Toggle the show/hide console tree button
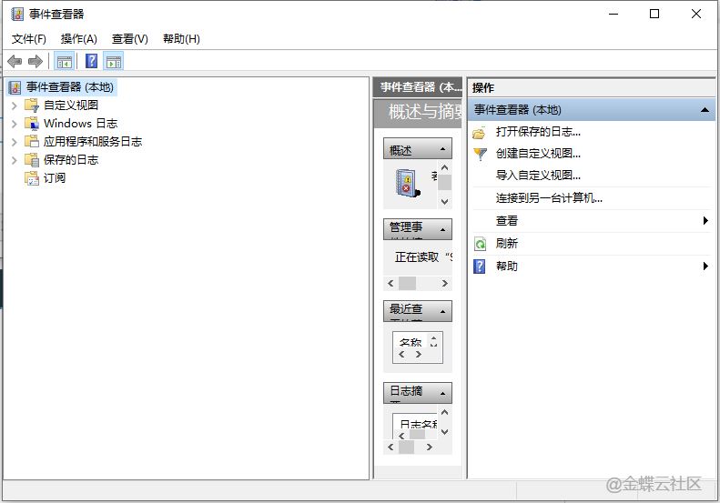 64,62
